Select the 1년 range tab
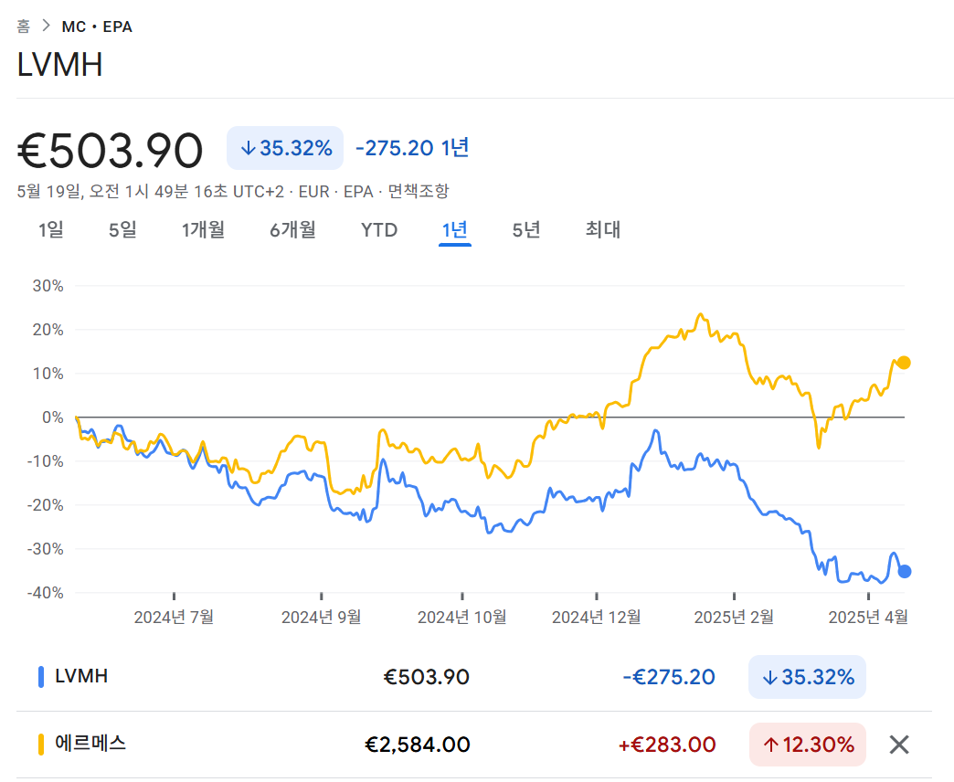 (455, 230)
